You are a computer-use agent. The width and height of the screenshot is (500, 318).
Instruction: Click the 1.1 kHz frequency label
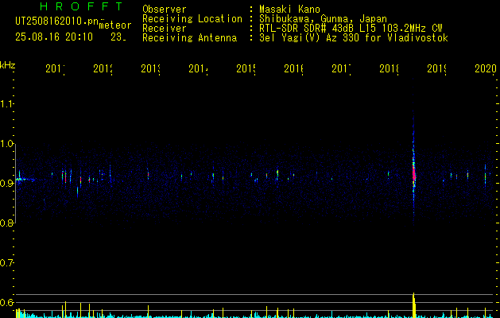pyautogui.click(x=6, y=103)
